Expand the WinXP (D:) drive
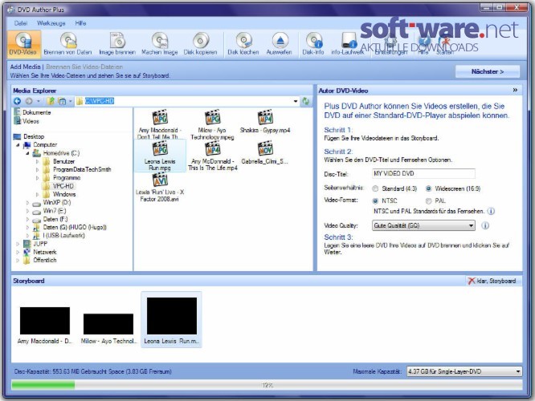This screenshot has height=401, width=535. (27, 203)
